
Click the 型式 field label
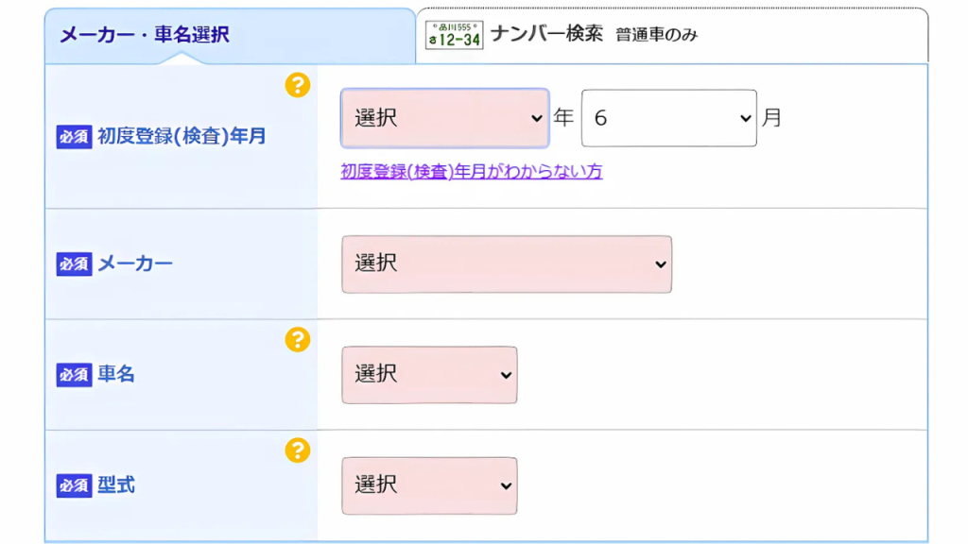116,485
